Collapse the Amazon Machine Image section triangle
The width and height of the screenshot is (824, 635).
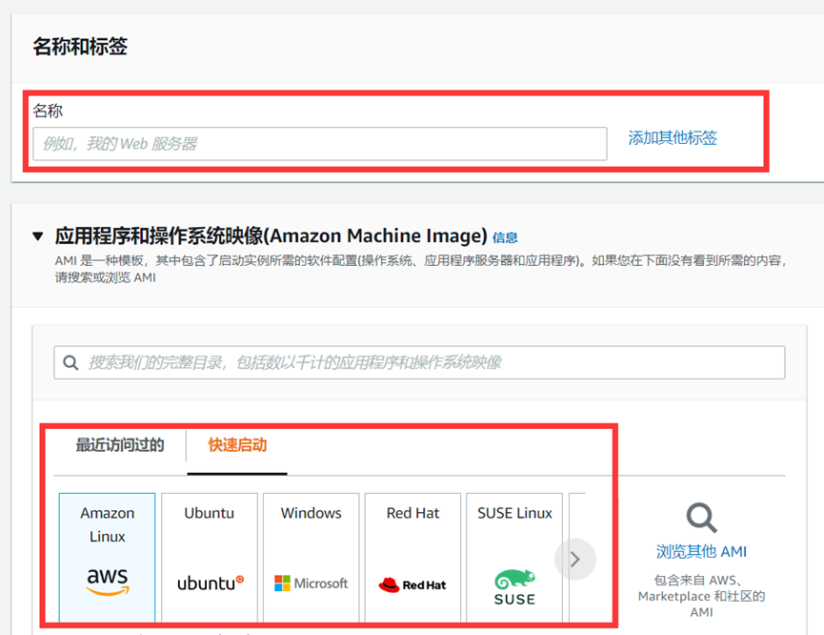click(38, 236)
